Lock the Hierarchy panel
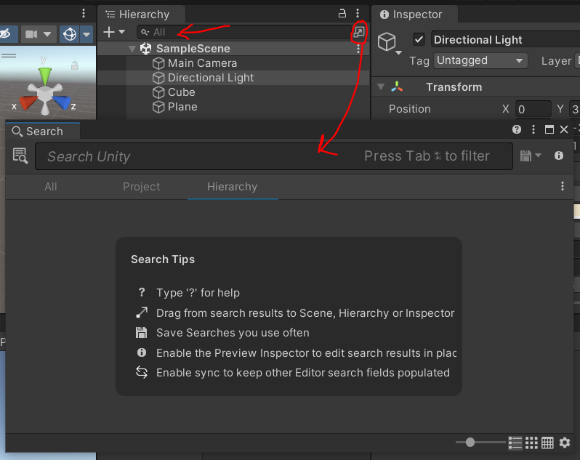 (x=342, y=14)
